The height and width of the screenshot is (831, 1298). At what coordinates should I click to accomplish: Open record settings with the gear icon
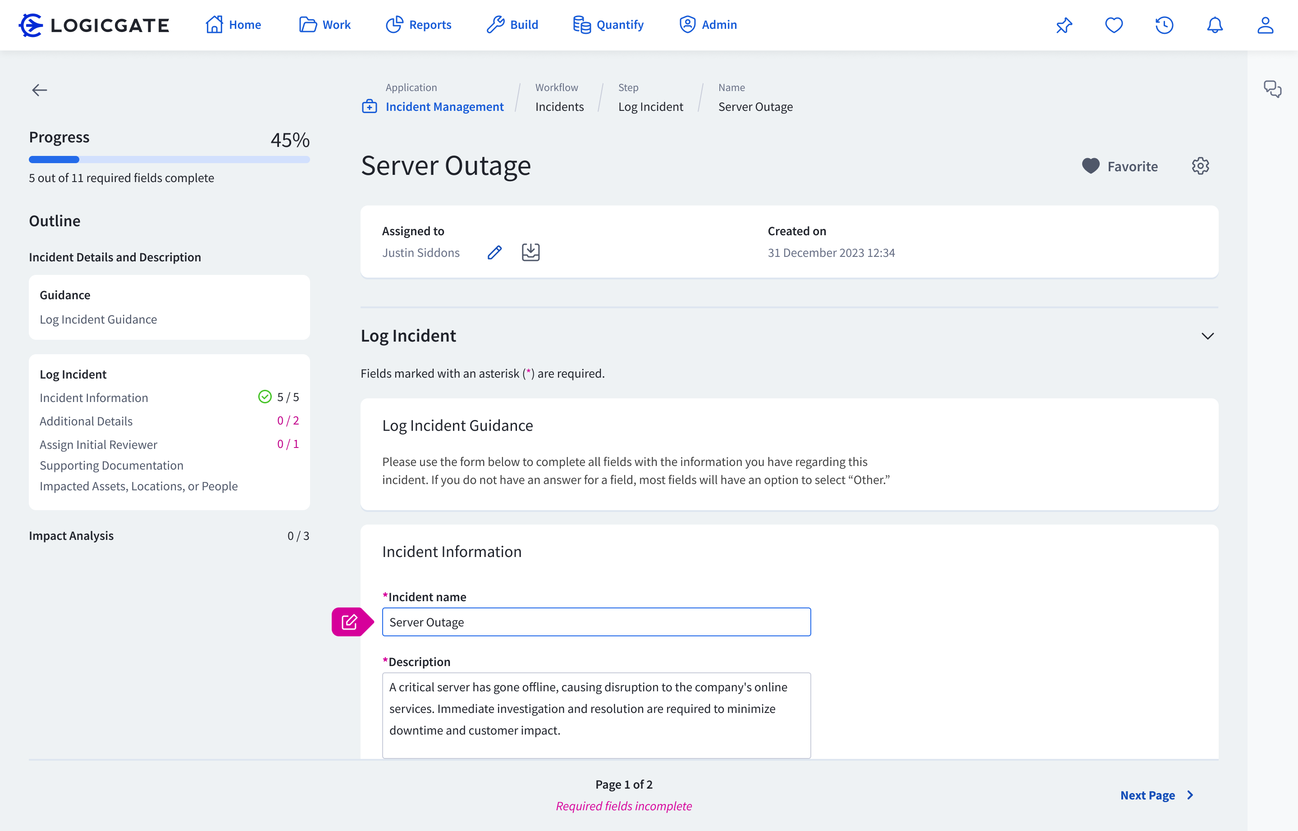[1200, 166]
